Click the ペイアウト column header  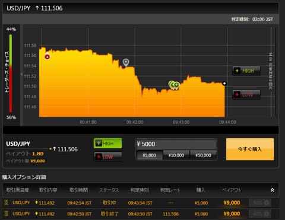(x=232, y=190)
